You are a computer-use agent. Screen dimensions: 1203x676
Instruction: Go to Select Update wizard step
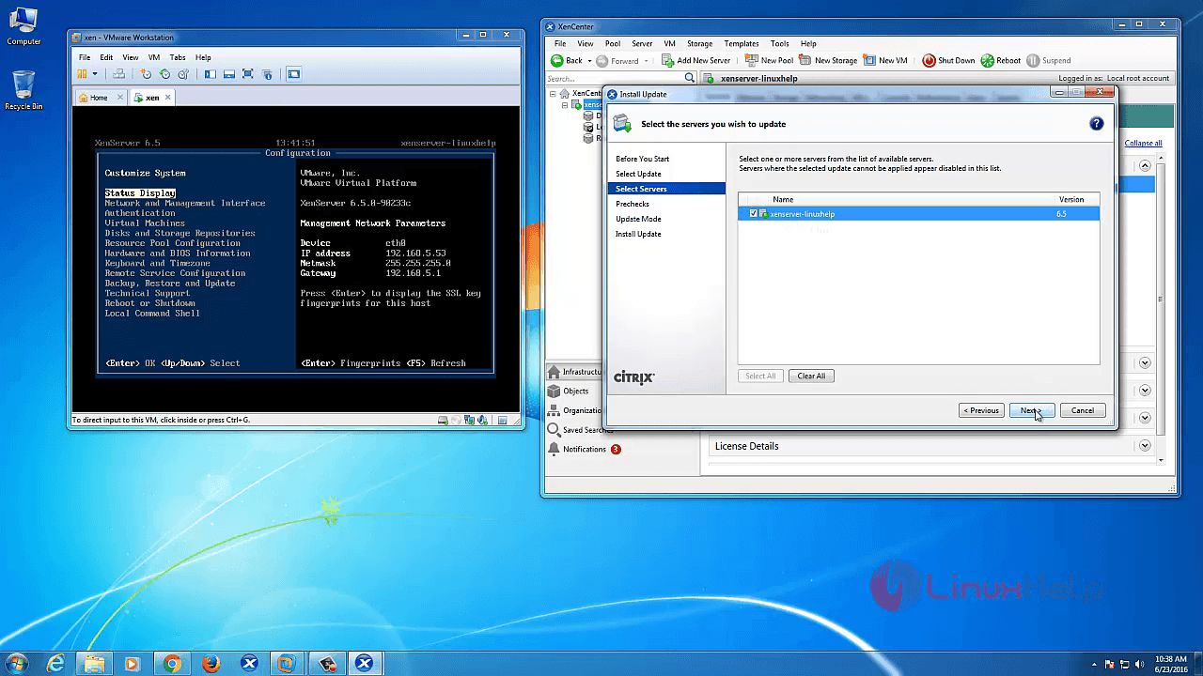coord(638,174)
